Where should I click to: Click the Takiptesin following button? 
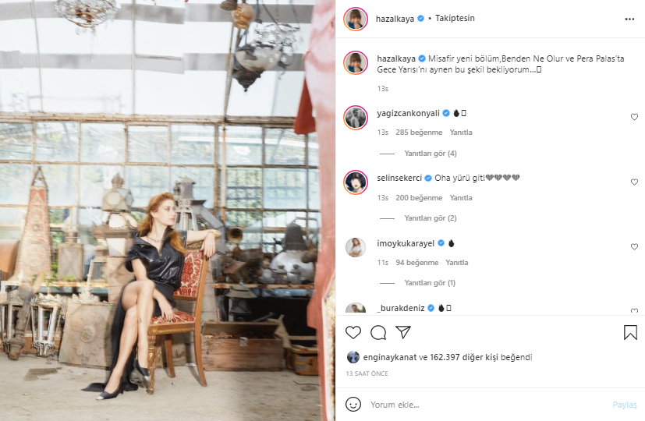pyautogui.click(x=455, y=18)
